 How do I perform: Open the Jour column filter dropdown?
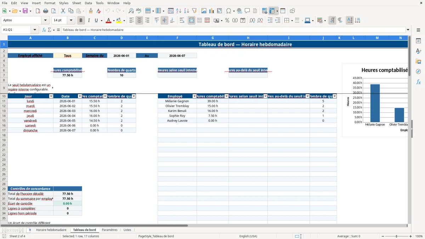[x=51, y=96]
